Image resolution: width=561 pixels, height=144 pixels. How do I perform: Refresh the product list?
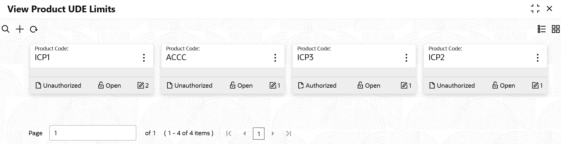tap(34, 29)
